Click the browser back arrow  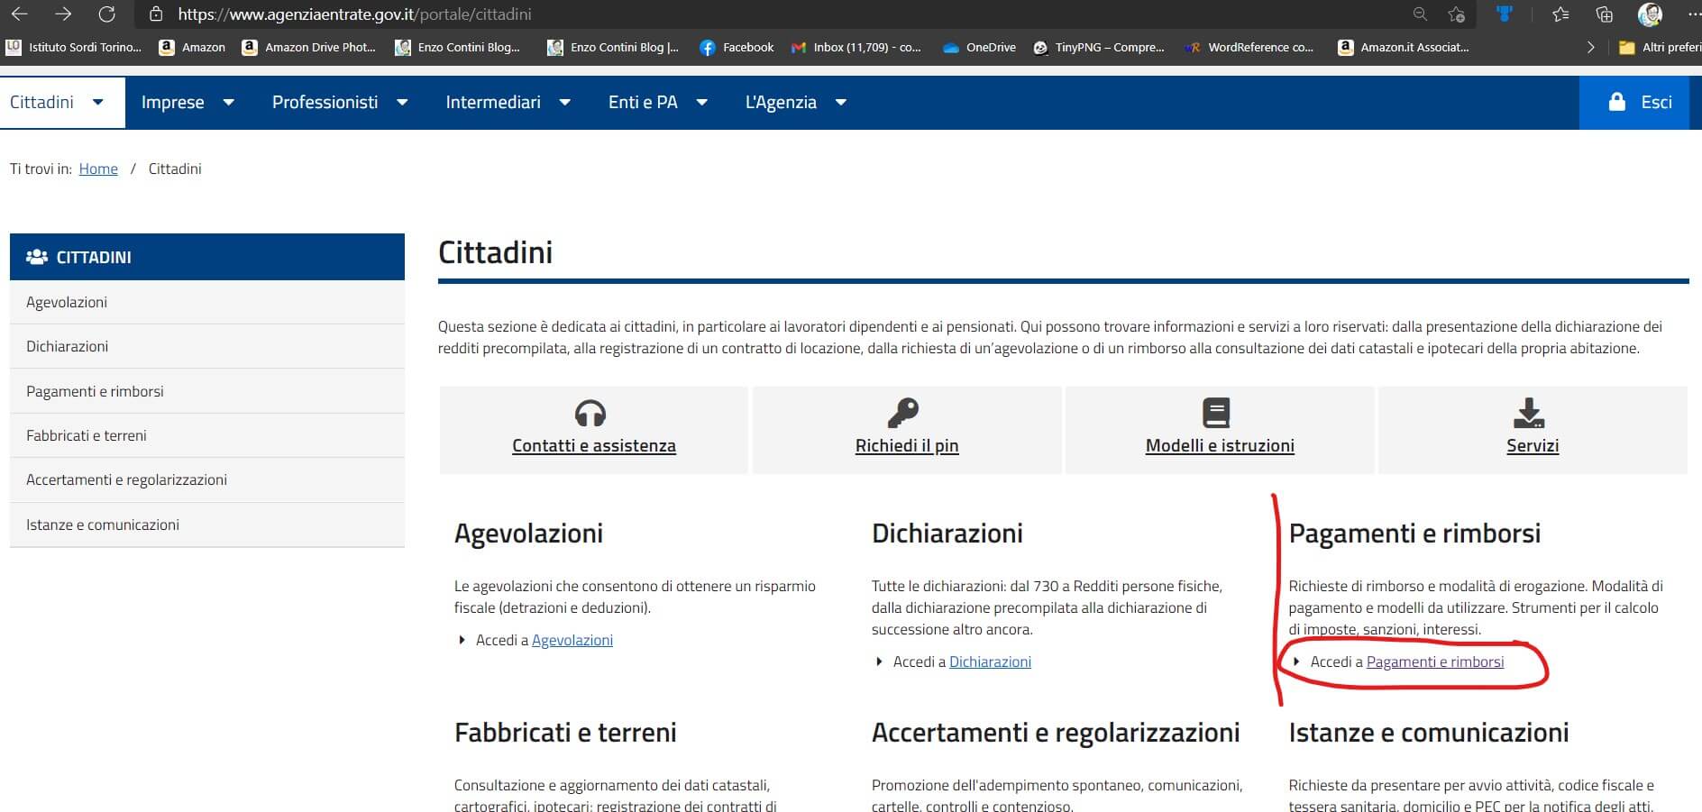(19, 14)
